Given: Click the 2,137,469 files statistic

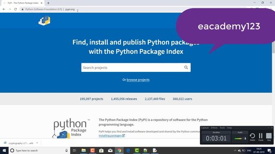Looking at the screenshot, I should click(155, 99).
